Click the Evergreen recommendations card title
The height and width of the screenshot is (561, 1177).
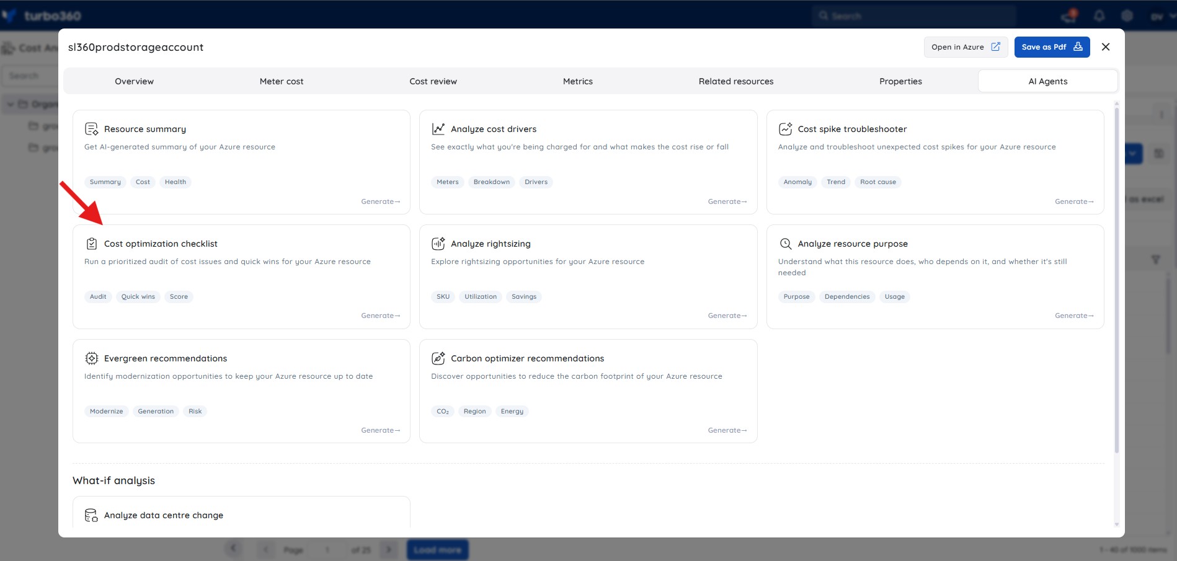coord(166,358)
